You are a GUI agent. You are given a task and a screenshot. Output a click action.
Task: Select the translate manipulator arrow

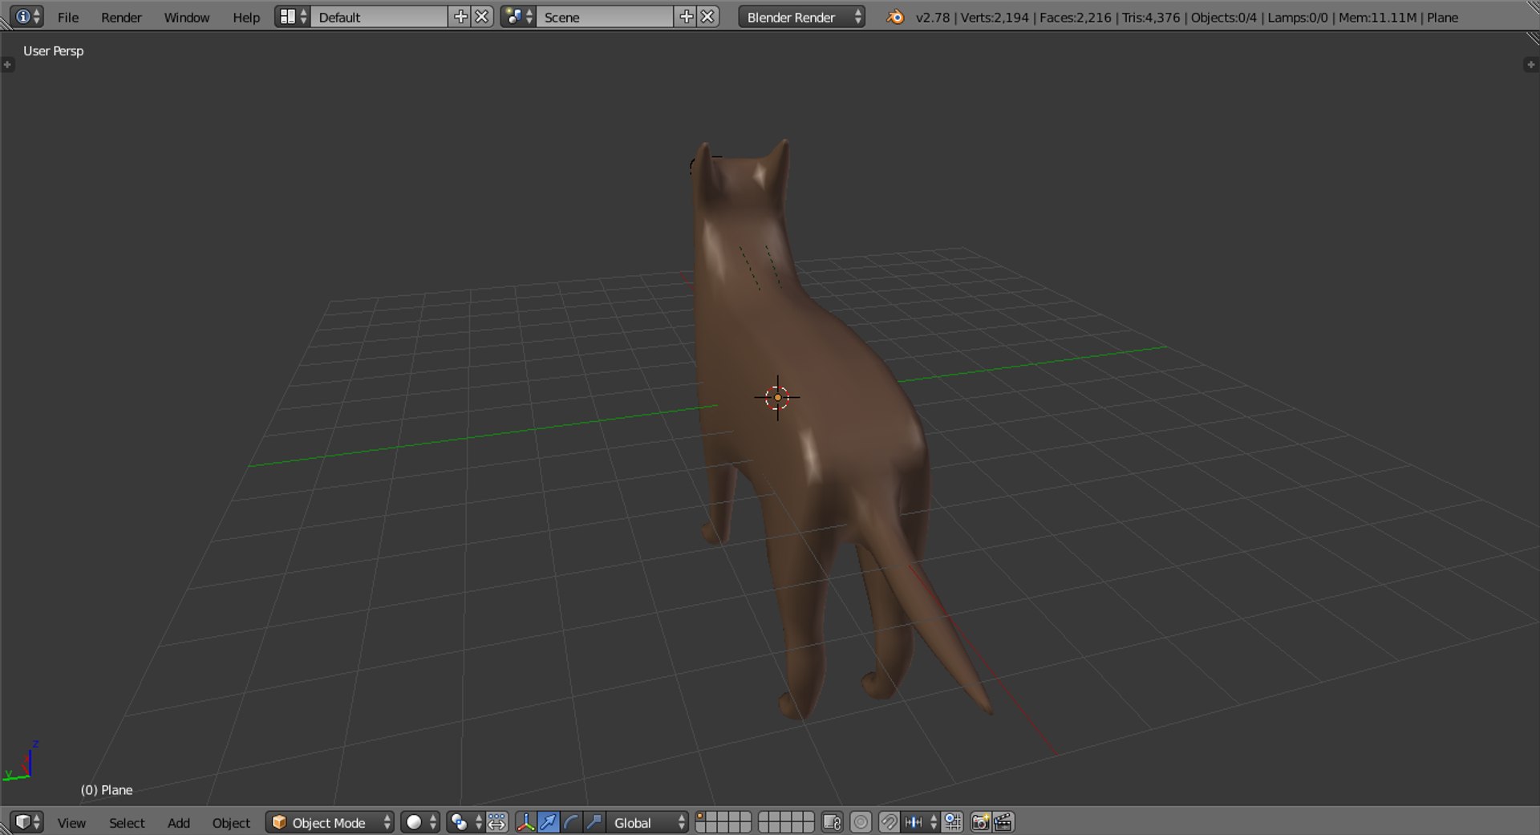pyautogui.click(x=549, y=822)
